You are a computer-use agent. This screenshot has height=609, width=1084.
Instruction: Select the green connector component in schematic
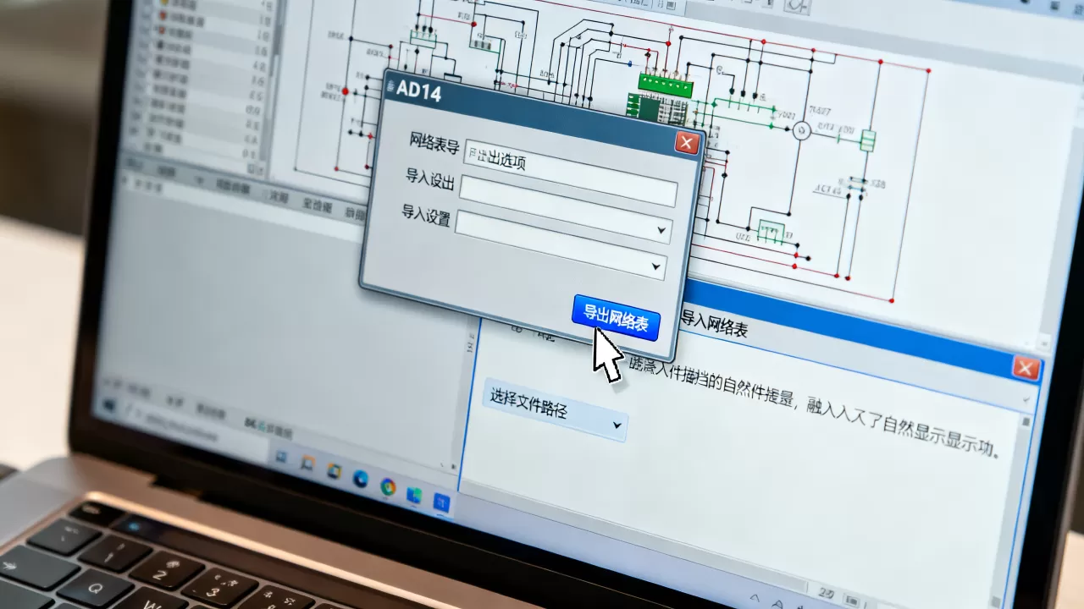(666, 85)
